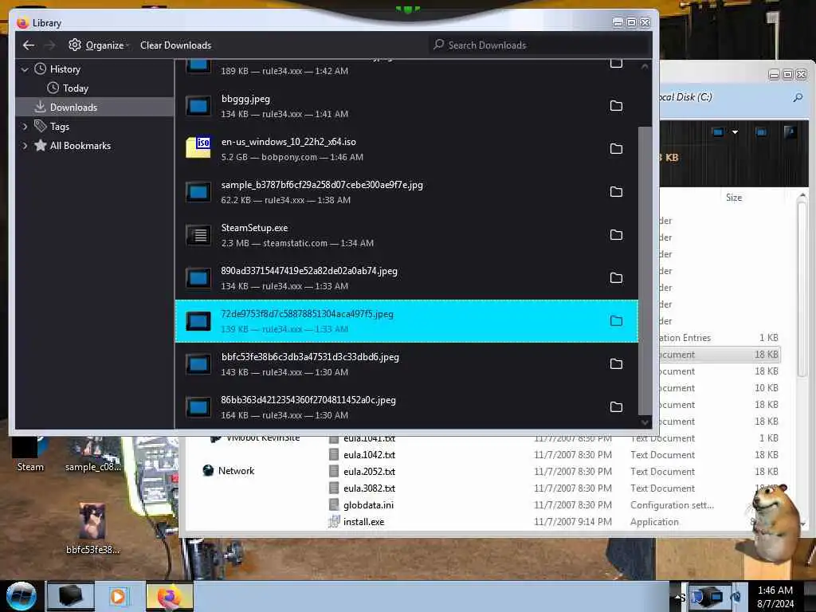
Task: Select globdata.ini in Explorer
Action: tap(368, 504)
